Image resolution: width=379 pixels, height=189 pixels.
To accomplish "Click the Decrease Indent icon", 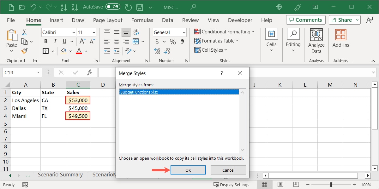I will [107, 51].
